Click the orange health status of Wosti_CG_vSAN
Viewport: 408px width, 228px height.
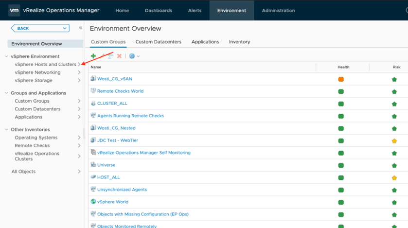pos(341,79)
